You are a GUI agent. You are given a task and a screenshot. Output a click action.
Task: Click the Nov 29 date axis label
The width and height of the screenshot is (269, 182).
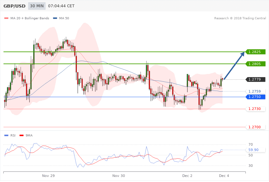point(48,176)
